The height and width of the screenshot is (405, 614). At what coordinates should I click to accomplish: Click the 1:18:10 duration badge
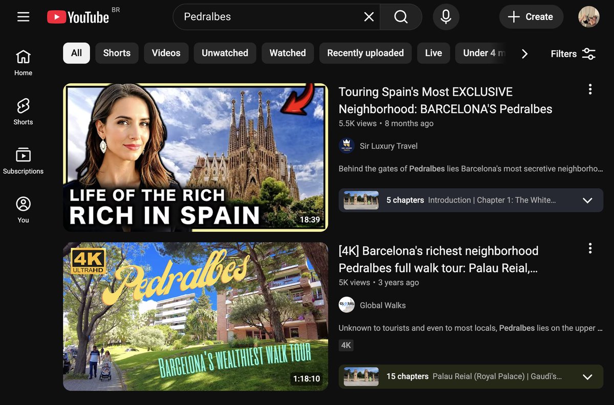pyautogui.click(x=306, y=378)
